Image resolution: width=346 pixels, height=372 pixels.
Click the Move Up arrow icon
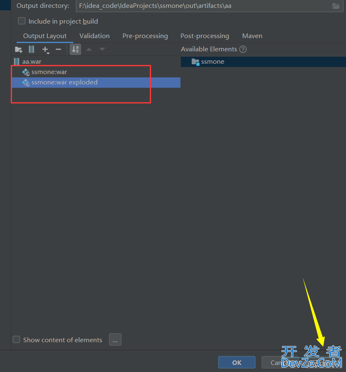click(89, 49)
